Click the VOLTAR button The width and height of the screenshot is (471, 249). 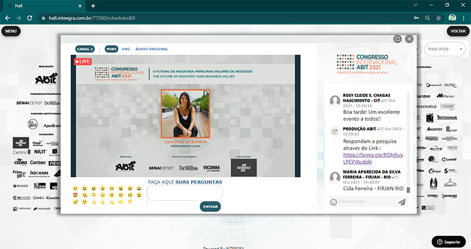458,31
